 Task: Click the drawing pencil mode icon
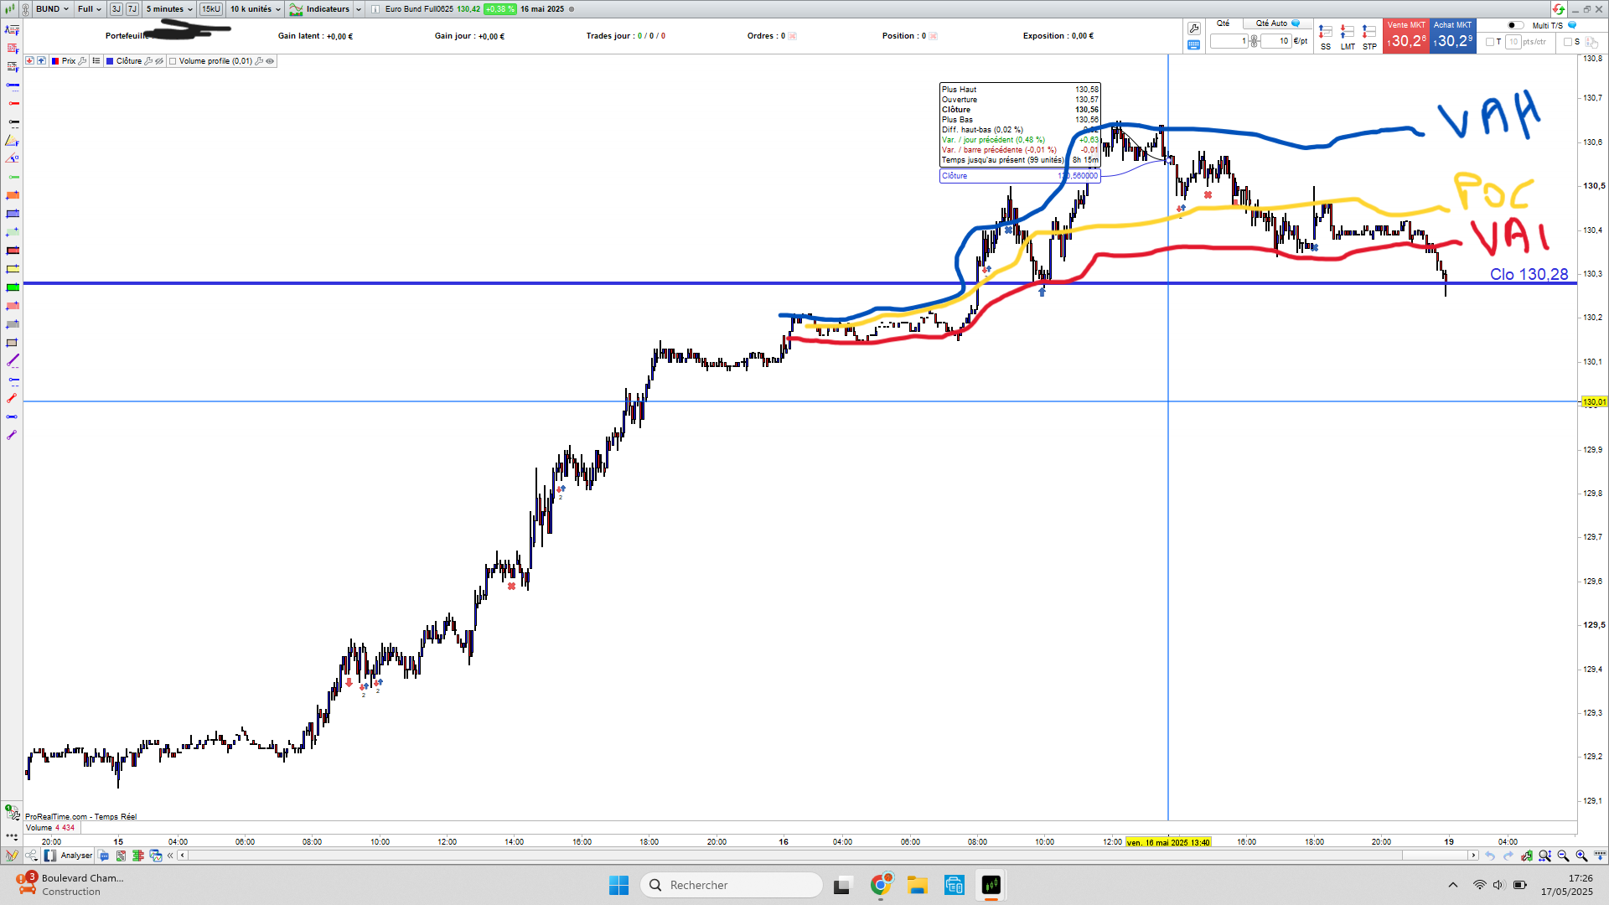point(12,856)
